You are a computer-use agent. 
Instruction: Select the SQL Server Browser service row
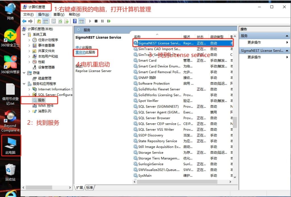(x=183, y=118)
